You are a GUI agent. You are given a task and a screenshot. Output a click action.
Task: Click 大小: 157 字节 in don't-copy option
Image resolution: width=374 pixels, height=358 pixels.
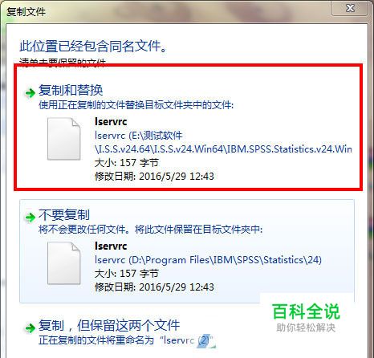pos(127,274)
